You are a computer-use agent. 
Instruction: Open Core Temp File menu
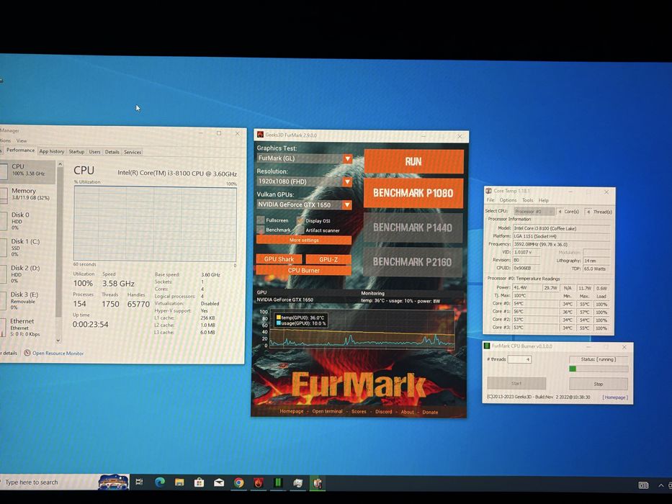(490, 200)
